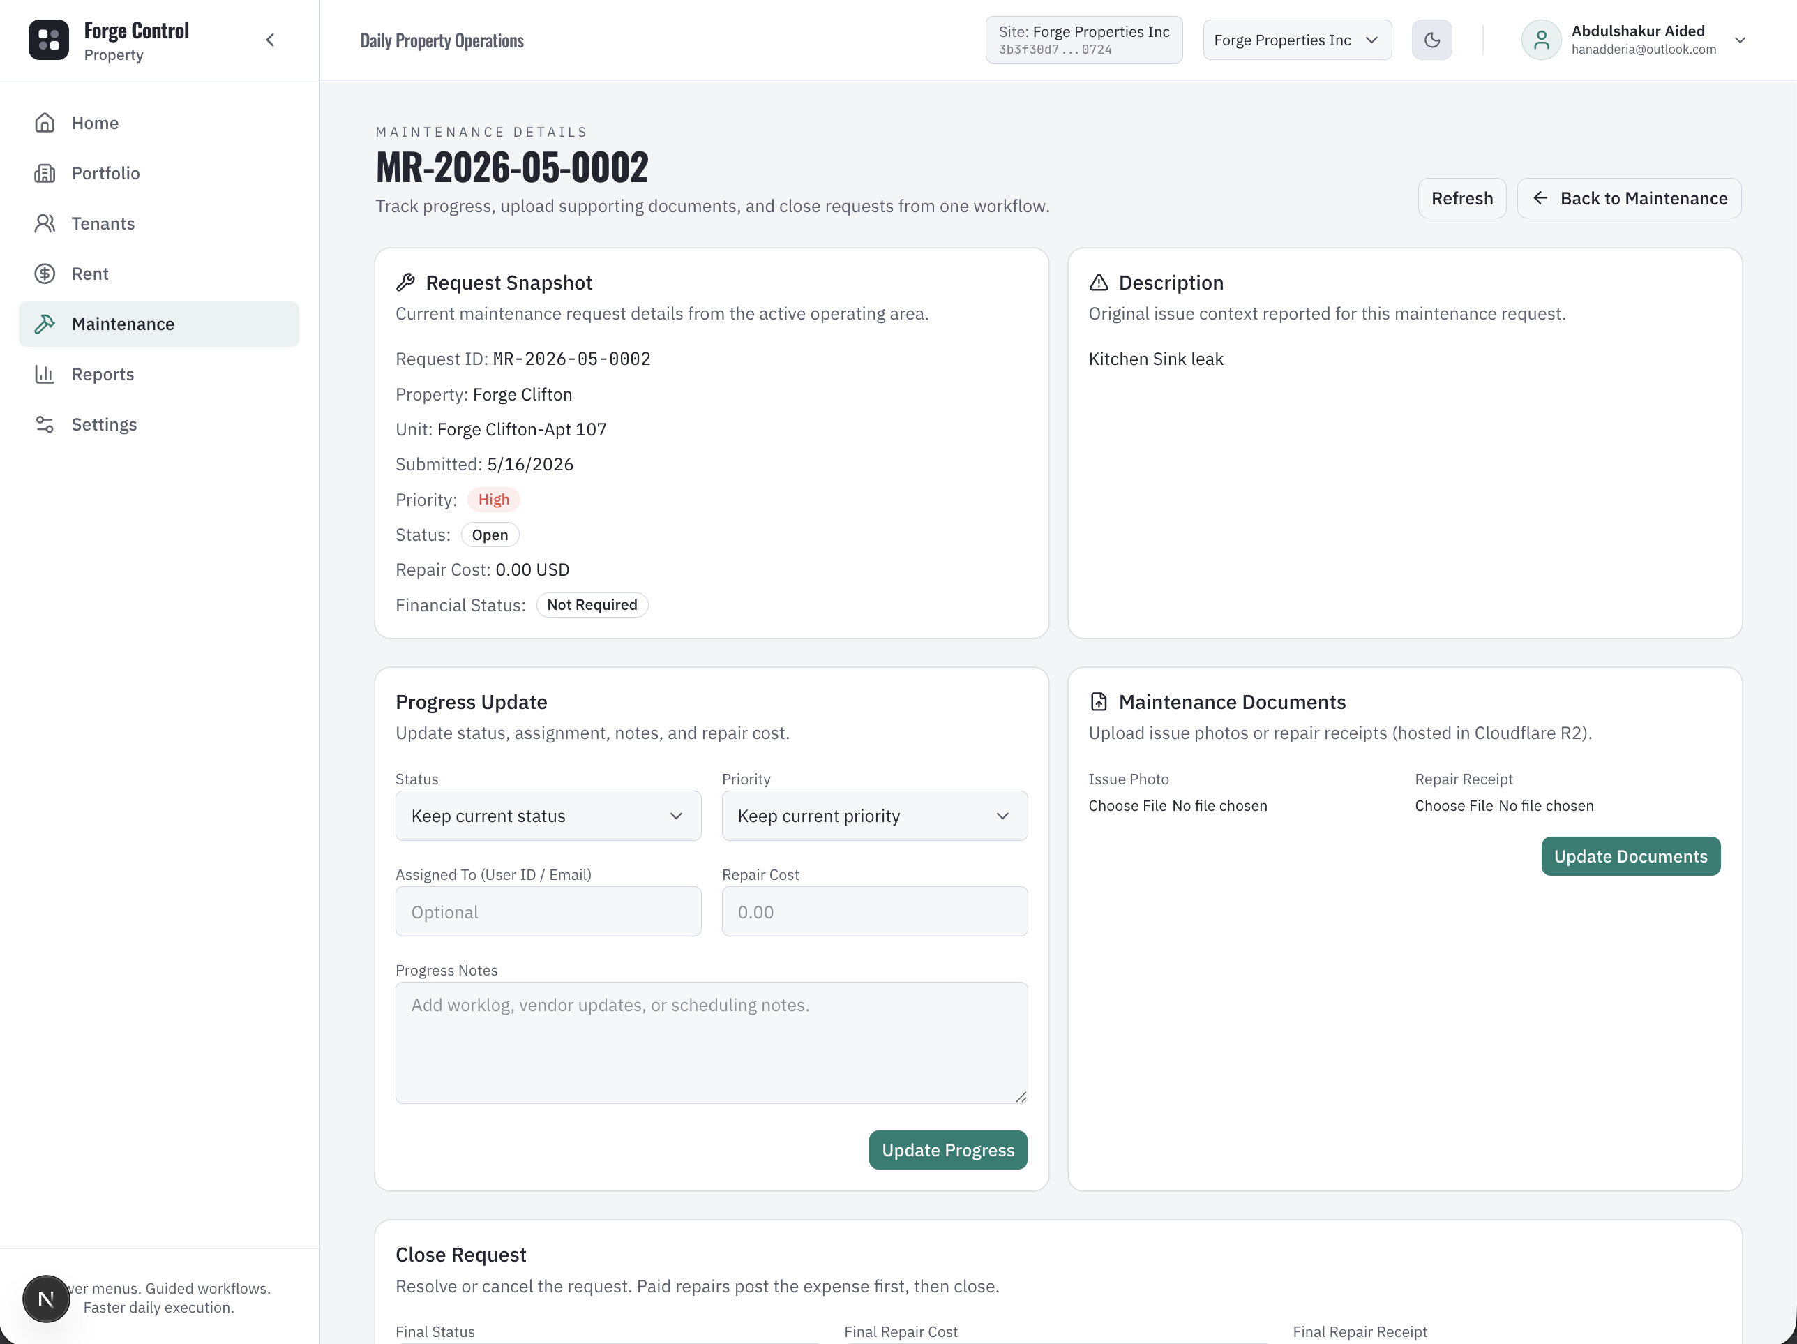This screenshot has width=1797, height=1344.
Task: Click the Close Request section heading
Action: pyautogui.click(x=460, y=1255)
